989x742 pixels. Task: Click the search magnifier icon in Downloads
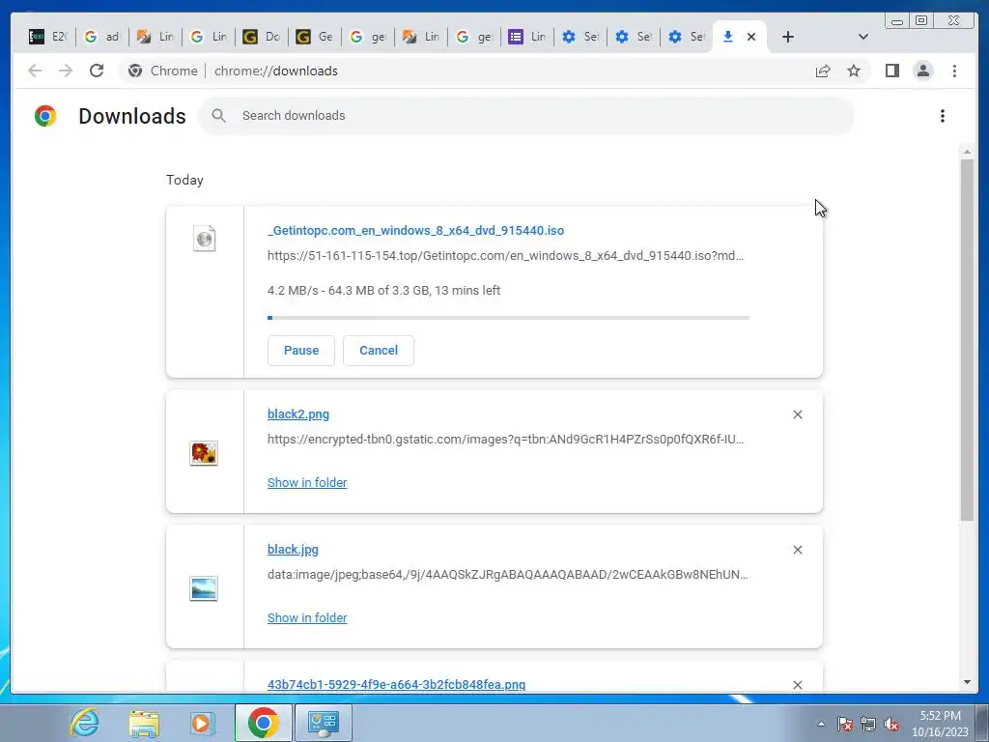pos(219,116)
